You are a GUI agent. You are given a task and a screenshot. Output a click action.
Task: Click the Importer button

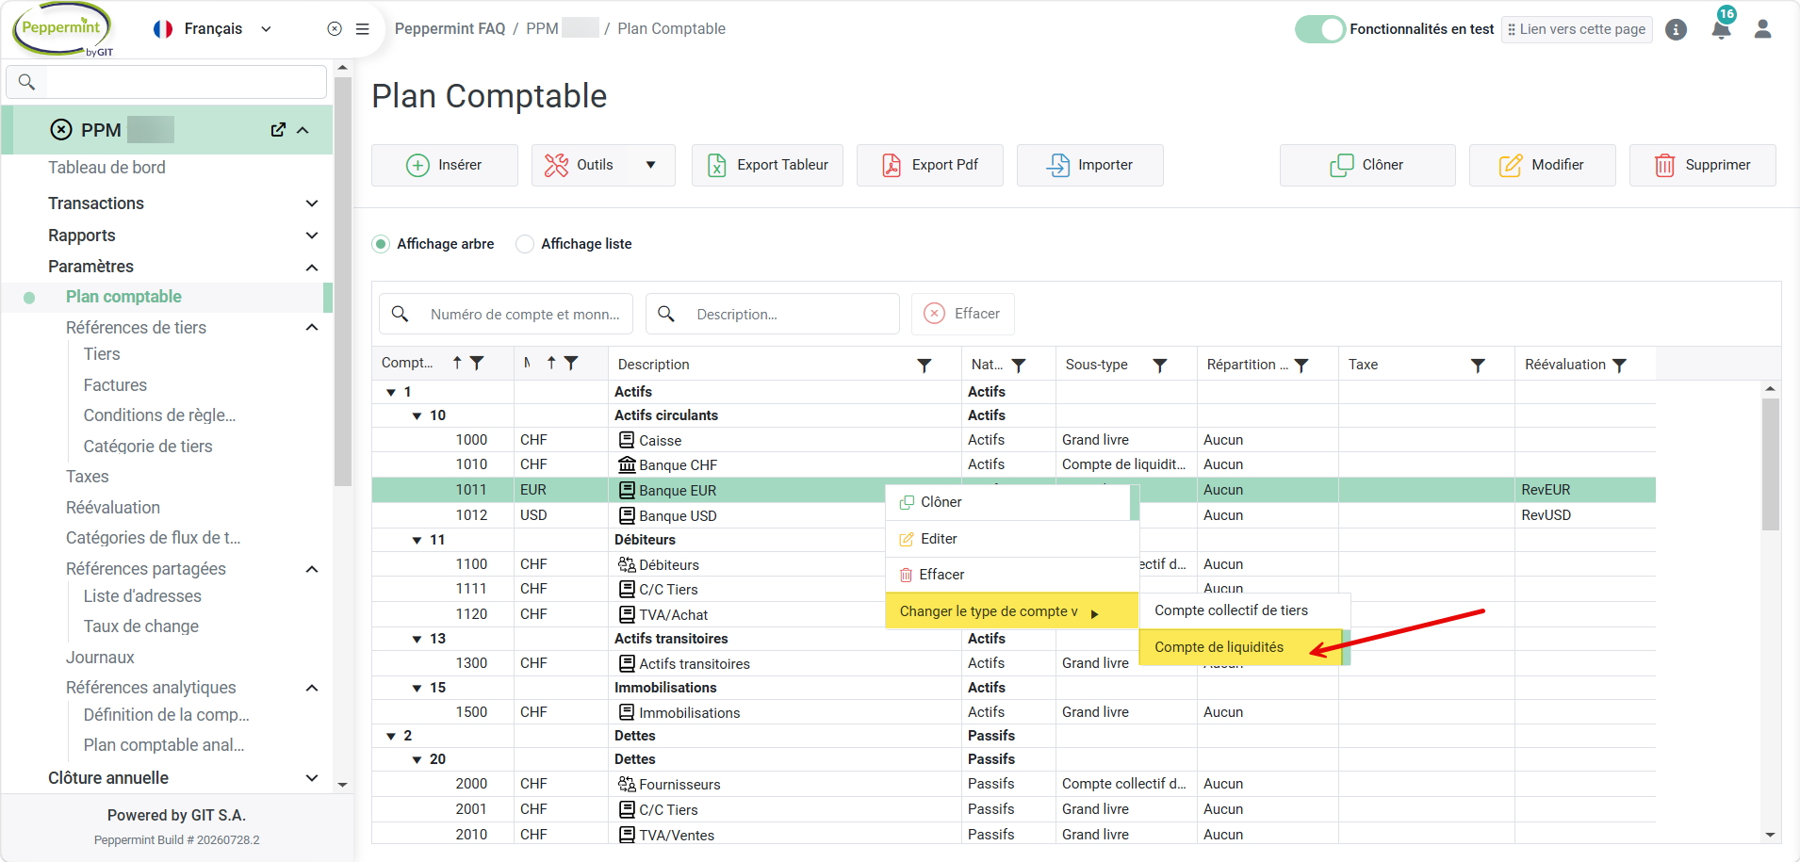1090,165
